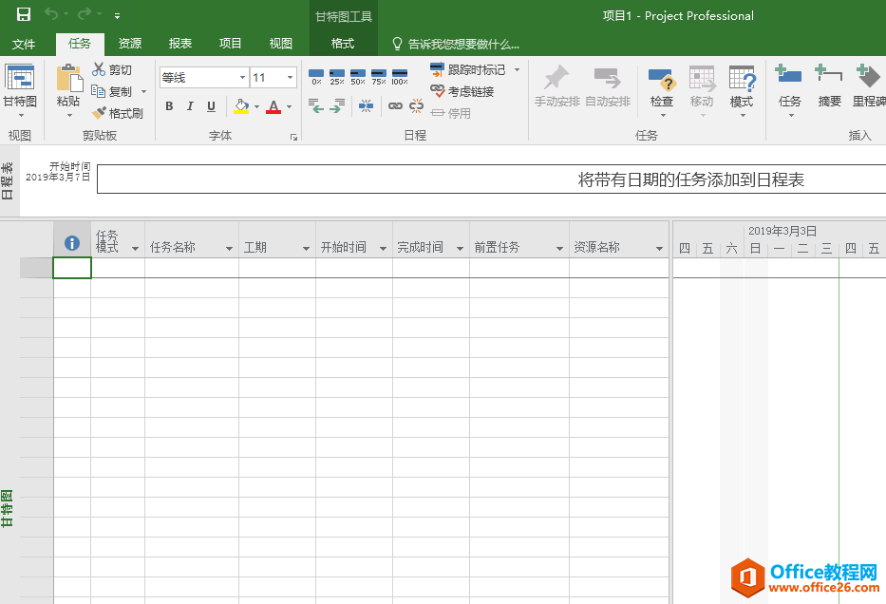Mark task 50% complete
The image size is (886, 604).
[x=358, y=76]
